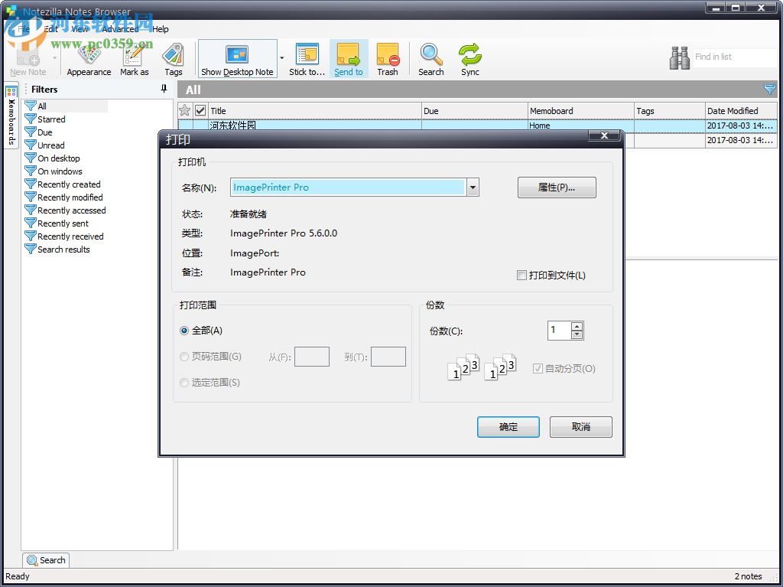
Task: Click the Sync toolbar icon
Action: point(469,57)
